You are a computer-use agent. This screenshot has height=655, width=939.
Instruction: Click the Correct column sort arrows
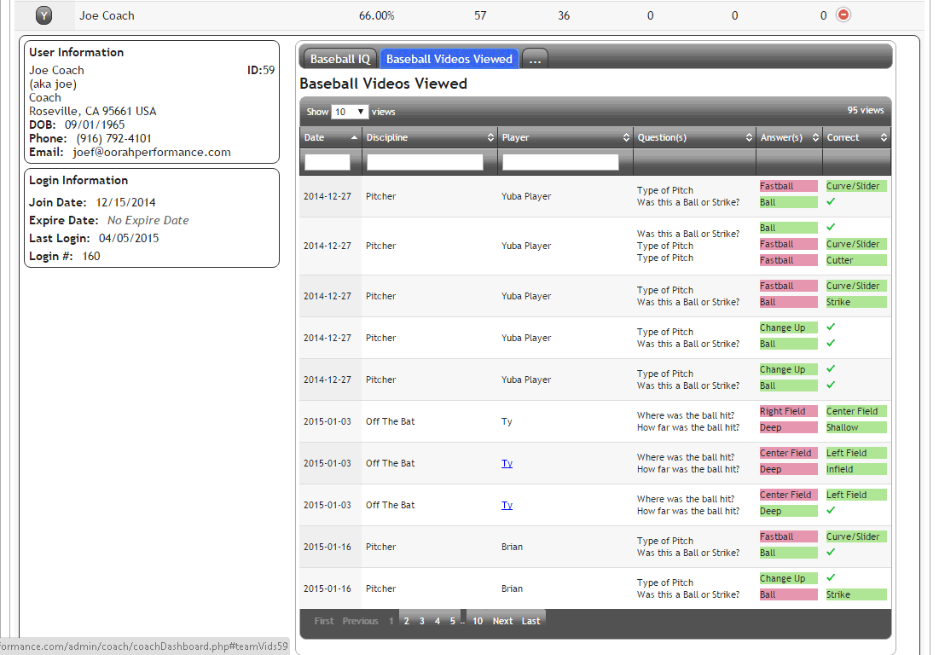tap(884, 137)
